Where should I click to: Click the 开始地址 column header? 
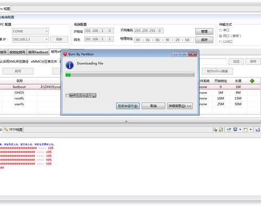pyautogui.click(x=221, y=81)
